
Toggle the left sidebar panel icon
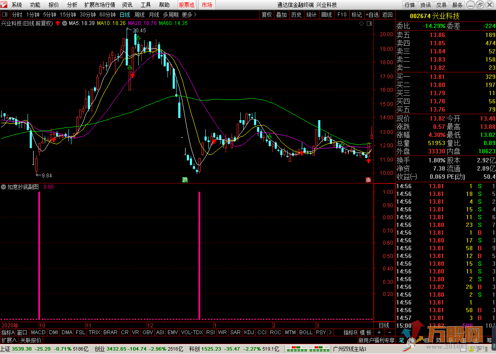click(5, 15)
